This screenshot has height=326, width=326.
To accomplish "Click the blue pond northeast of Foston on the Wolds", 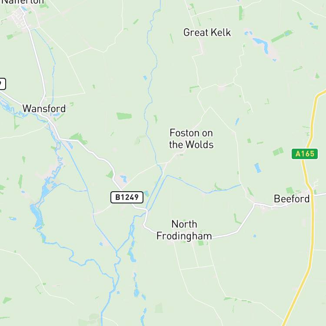I will [237, 121].
